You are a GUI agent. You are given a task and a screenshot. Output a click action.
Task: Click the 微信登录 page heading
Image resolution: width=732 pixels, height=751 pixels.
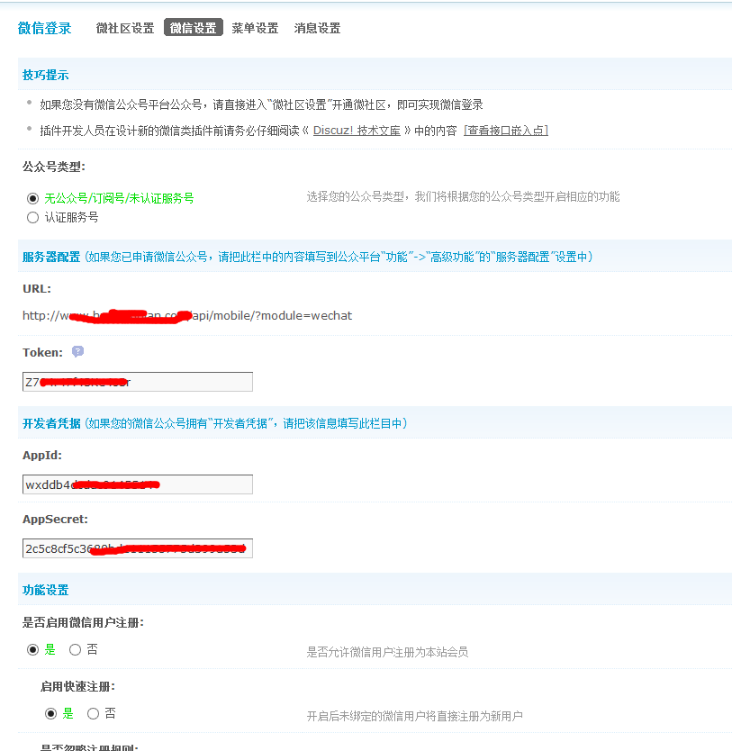click(x=44, y=28)
